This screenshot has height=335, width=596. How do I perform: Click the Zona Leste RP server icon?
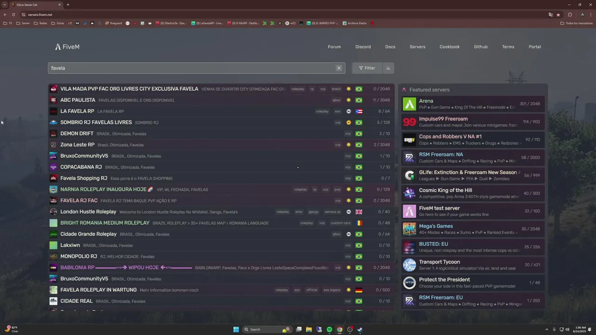coord(54,145)
